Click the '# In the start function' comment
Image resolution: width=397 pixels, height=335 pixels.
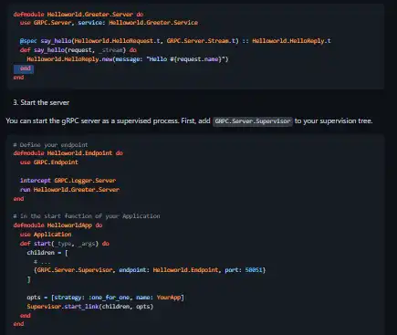coord(87,216)
